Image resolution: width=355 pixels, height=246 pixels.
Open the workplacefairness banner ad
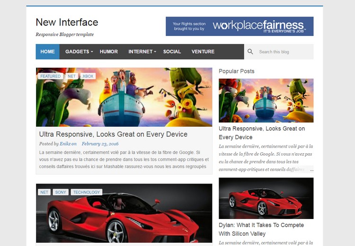pos(240,26)
